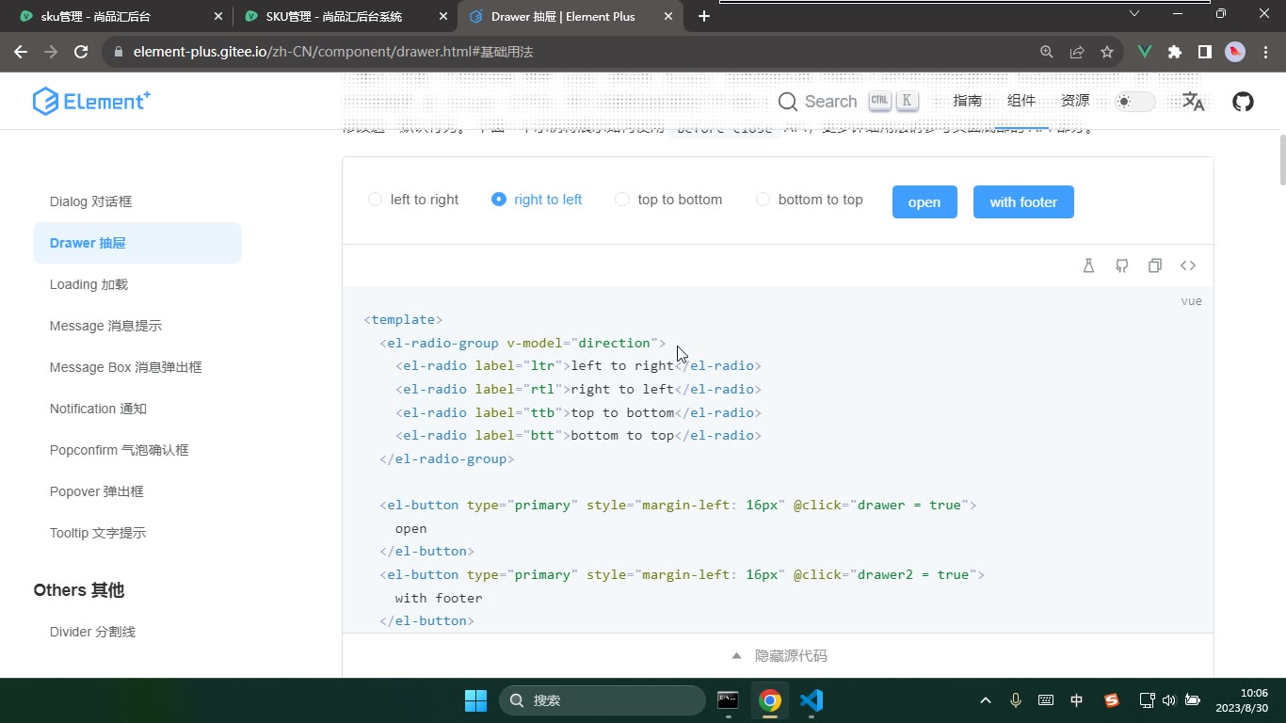Open the language translation icon

click(x=1193, y=102)
